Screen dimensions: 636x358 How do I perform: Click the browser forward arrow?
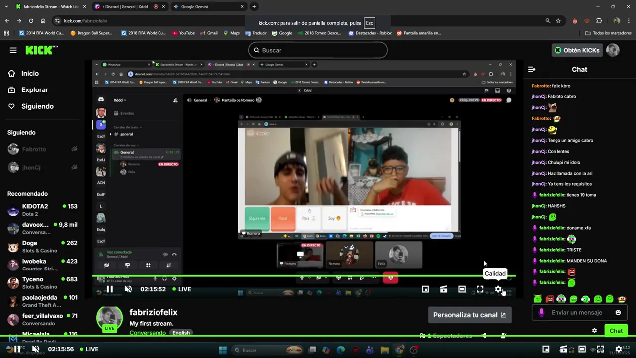[19, 21]
